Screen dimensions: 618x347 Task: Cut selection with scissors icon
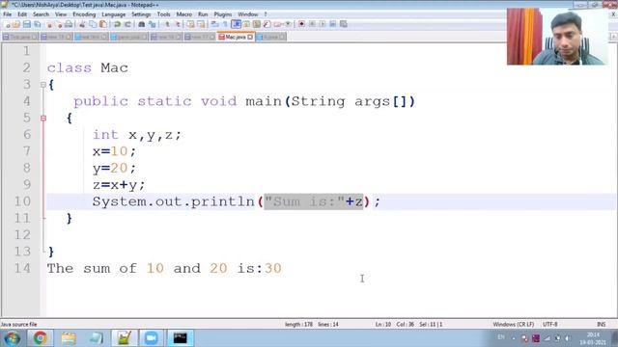[x=82, y=24]
